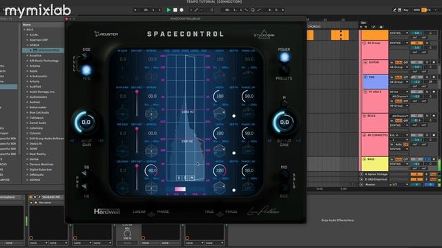Toggle SIDE solo switch

[284, 187]
